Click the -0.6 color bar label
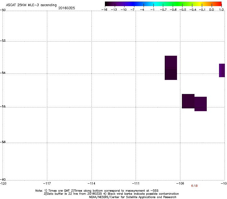 pos(173,10)
